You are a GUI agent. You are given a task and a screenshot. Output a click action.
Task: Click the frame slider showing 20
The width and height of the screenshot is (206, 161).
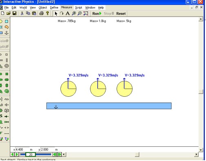[31, 154]
